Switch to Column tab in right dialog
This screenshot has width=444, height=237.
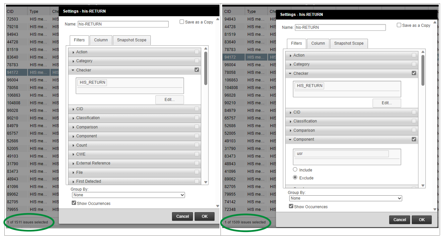[x=318, y=43]
